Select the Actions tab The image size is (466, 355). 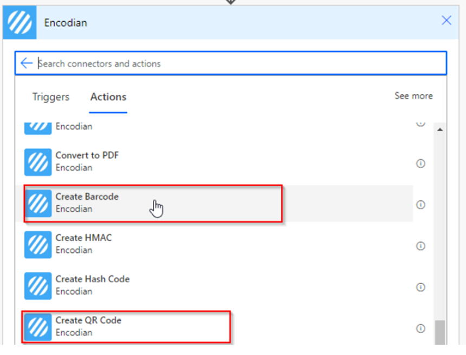108,97
